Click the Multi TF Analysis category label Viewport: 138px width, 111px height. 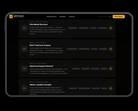[x=41, y=43]
